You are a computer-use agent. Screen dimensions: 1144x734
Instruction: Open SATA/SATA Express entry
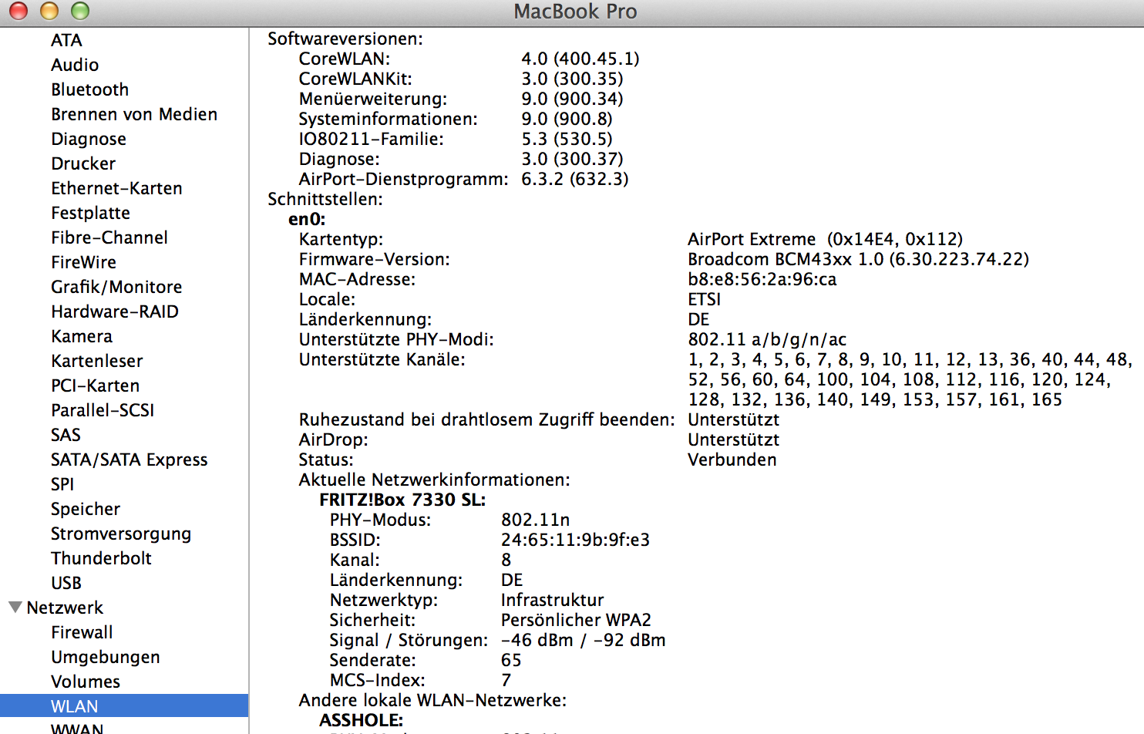pyautogui.click(x=130, y=460)
